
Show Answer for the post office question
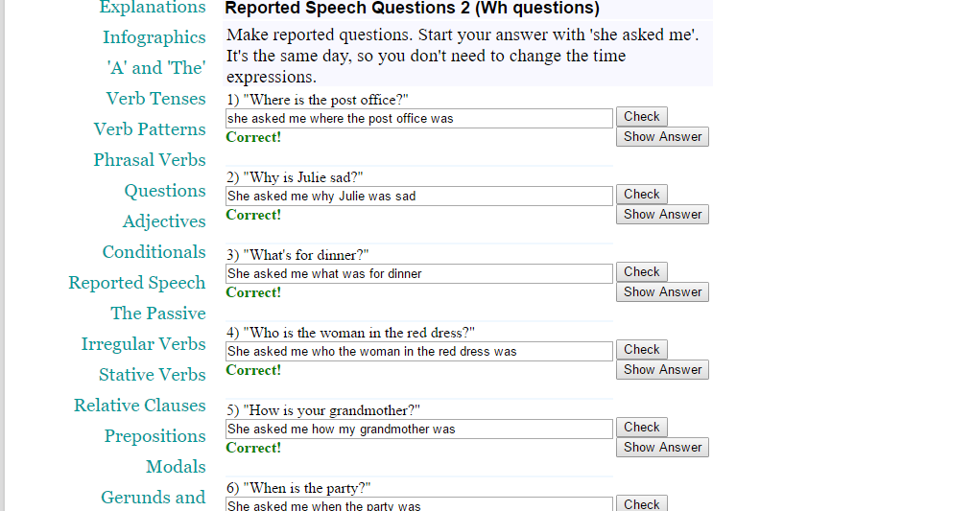point(662,137)
